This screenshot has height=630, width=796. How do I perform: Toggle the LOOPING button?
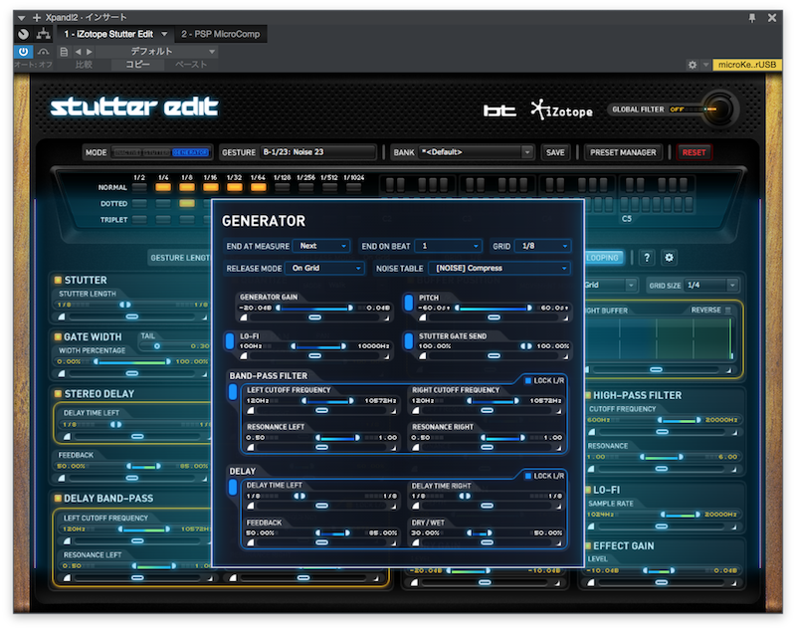[604, 258]
